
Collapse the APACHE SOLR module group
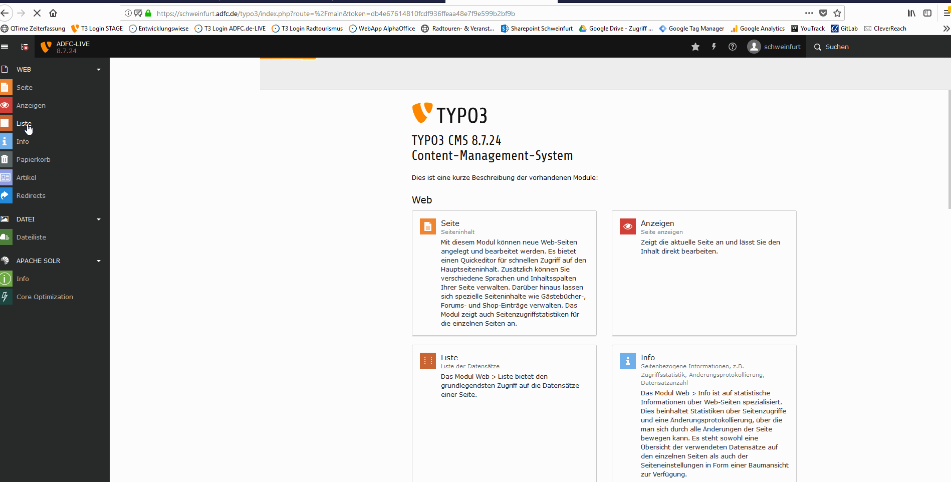coord(99,261)
